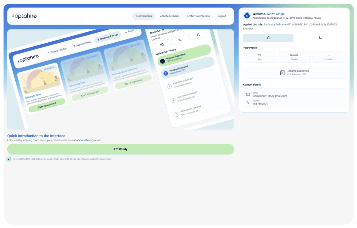Click the Jahnvi Singh name link
This screenshot has width=357, height=228.
pos(276,14)
